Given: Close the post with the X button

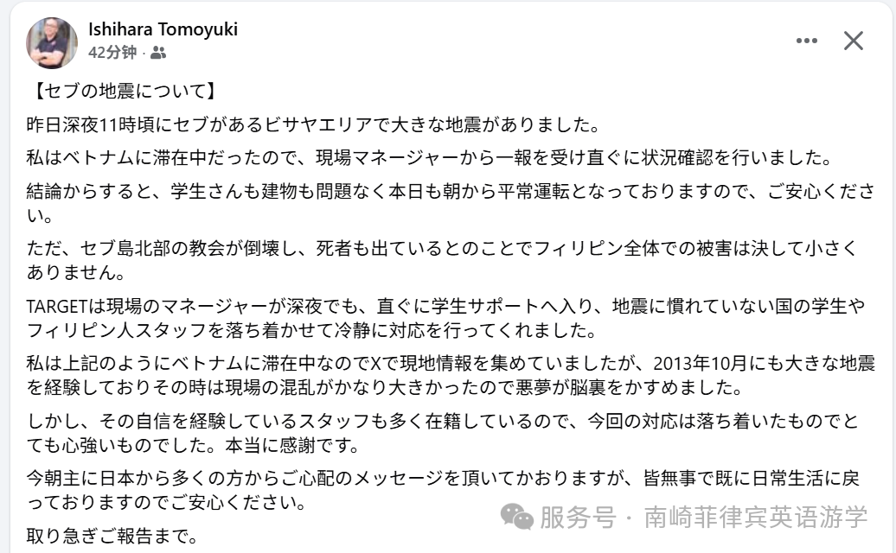Looking at the screenshot, I should 854,41.
